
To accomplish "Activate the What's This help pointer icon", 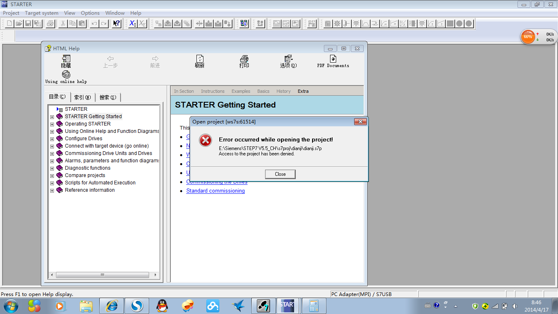I will coord(116,23).
